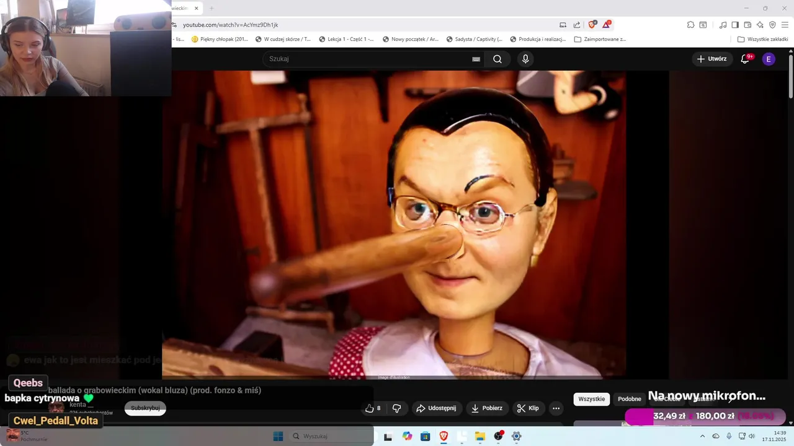Click the microphone icon in the system tray
The height and width of the screenshot is (446, 794).
pos(729,436)
